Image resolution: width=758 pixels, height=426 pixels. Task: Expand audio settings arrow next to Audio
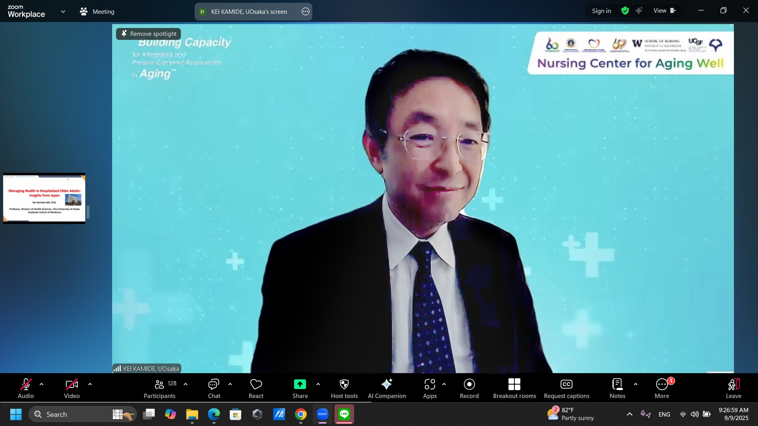point(41,384)
